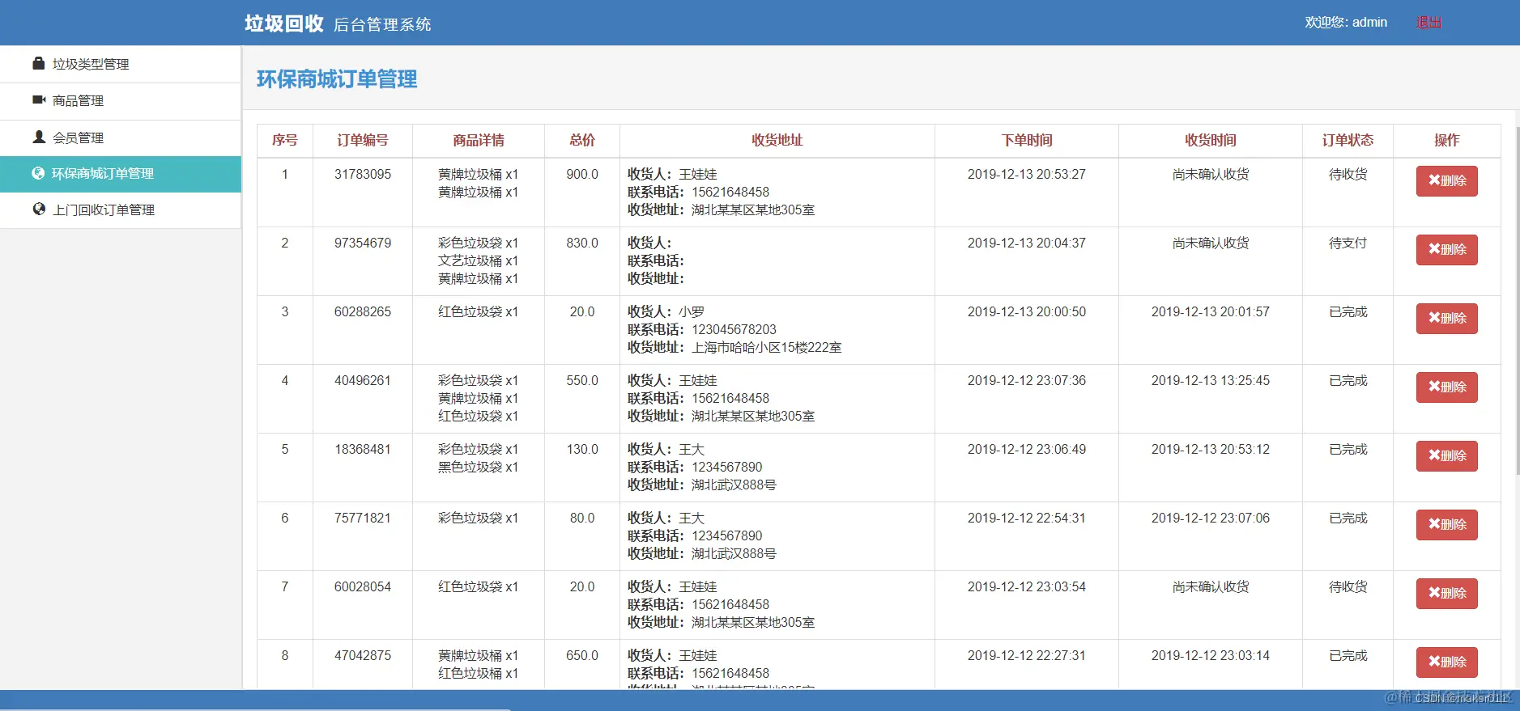Click 待支付 status of order 97354679
This screenshot has height=711, width=1520.
(1348, 243)
